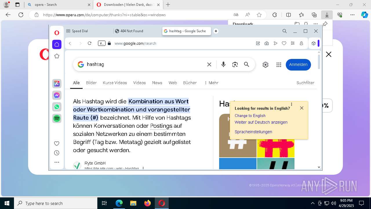Launch Firefox from the taskbar
The width and height of the screenshot is (371, 209).
point(148,203)
